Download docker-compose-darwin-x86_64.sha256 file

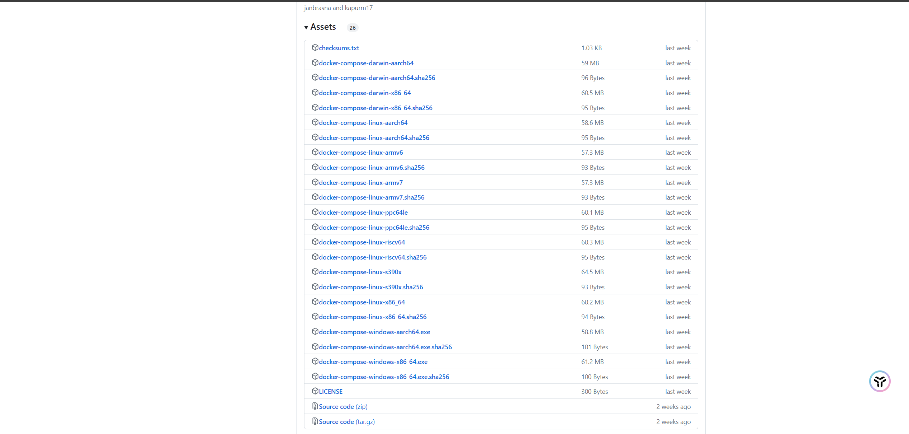point(376,108)
